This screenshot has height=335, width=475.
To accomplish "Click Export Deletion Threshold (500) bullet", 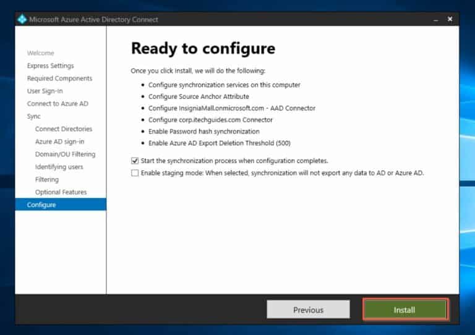I will (220, 143).
